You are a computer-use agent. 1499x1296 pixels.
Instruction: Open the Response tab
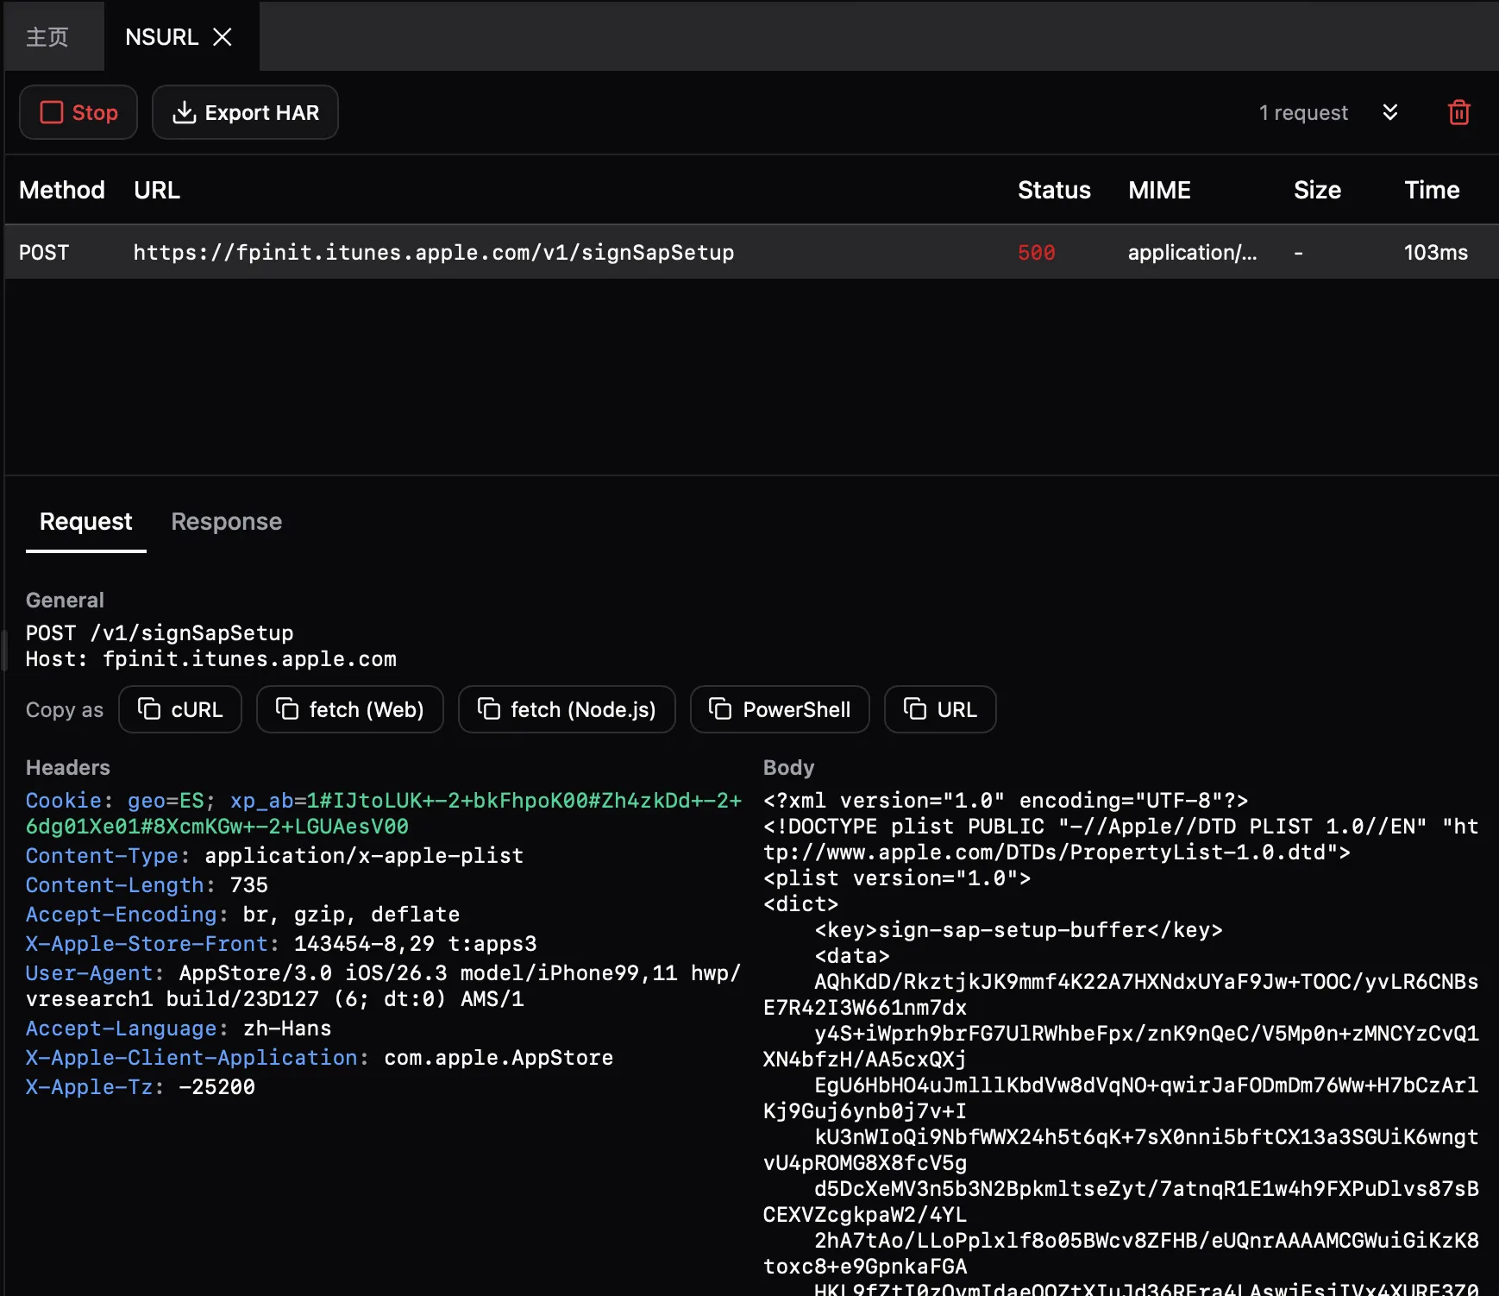(226, 521)
